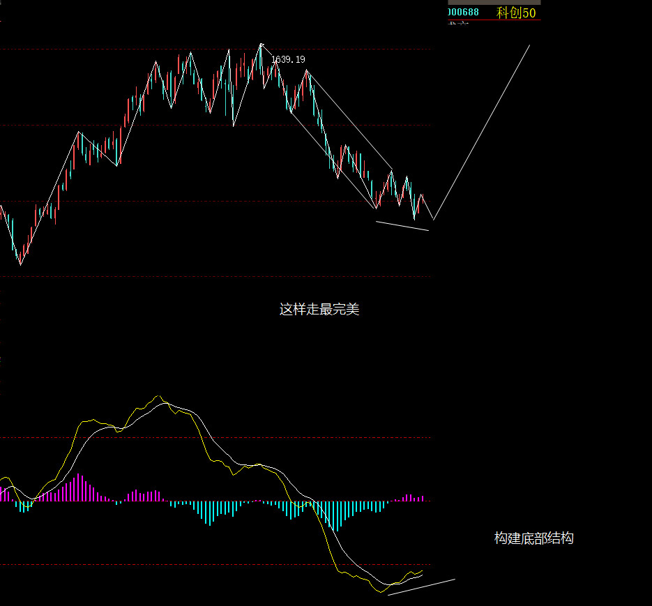The height and width of the screenshot is (606, 652).
Task: Click the gray title bar above 科创50
Action: [494, 2]
